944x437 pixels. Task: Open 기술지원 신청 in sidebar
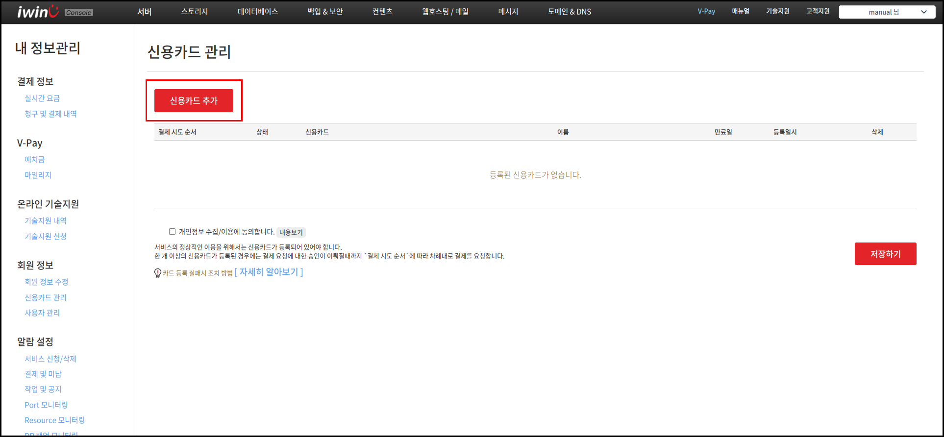tap(46, 237)
